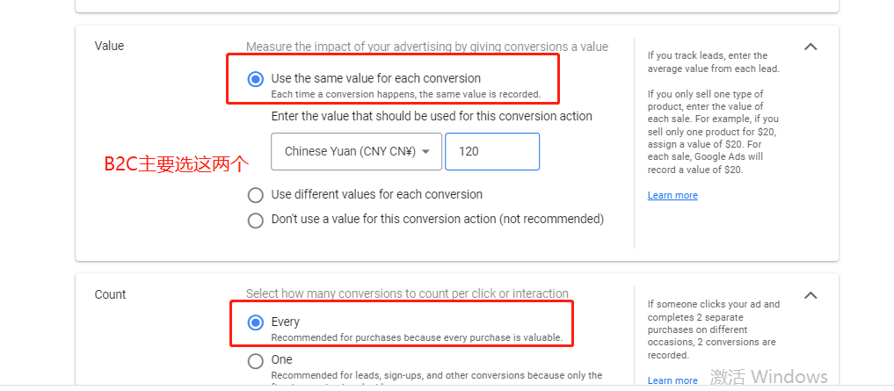Select "Use different values for each conversion"
894x391 pixels.
256,195
